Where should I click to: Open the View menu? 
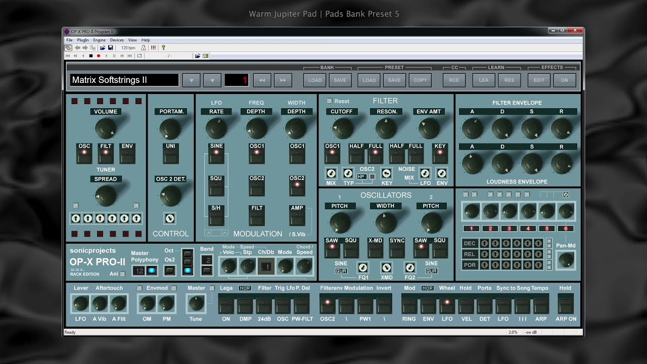(x=132, y=40)
